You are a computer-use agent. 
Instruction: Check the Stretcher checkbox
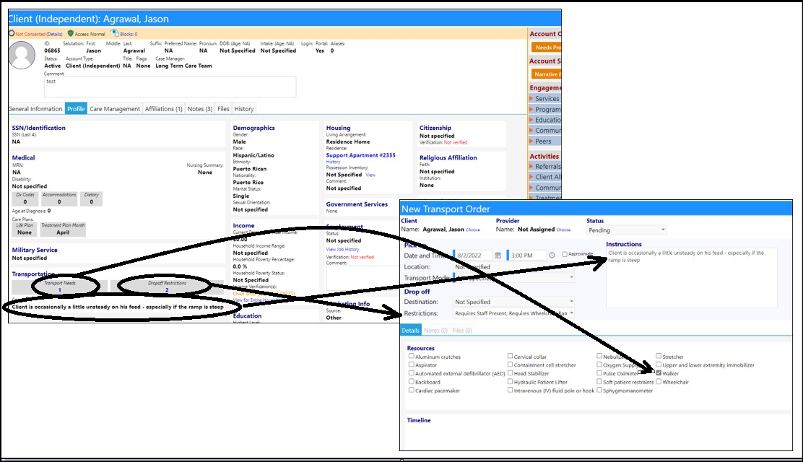click(659, 356)
